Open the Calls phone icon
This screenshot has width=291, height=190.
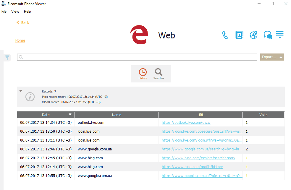[x=225, y=35]
